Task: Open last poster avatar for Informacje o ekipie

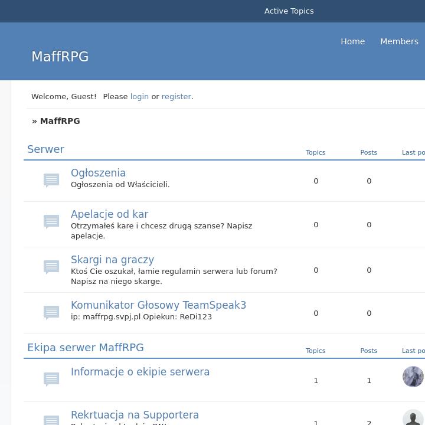Action: point(413,377)
